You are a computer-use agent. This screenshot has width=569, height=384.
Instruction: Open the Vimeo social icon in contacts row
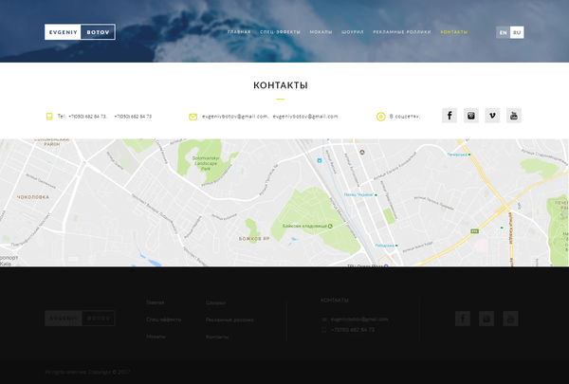(492, 116)
